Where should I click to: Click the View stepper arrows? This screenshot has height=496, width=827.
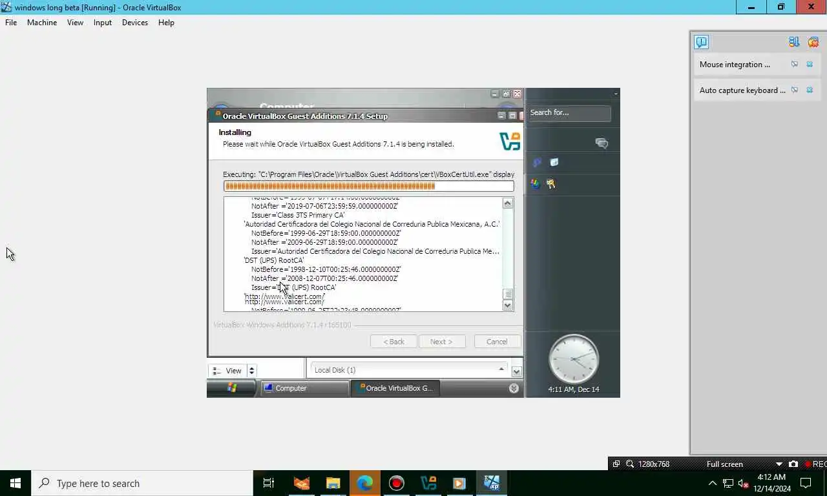coord(252,371)
